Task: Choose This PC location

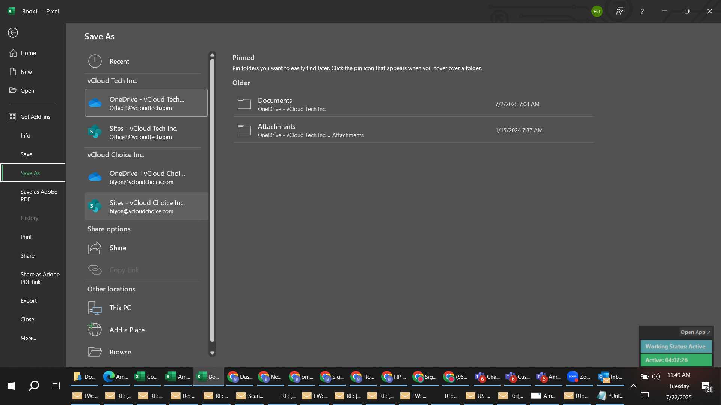Action: [146, 308]
